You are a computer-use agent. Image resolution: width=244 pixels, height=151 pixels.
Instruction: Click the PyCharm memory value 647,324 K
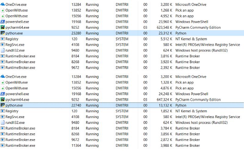pyautogui.click(x=164, y=100)
